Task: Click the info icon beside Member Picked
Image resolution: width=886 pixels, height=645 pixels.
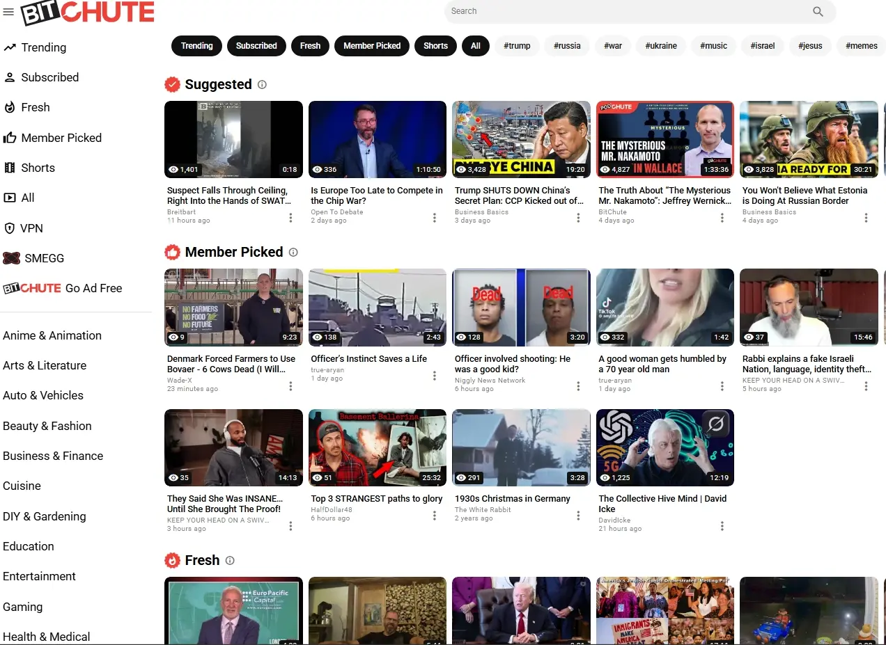Action: 293,253
